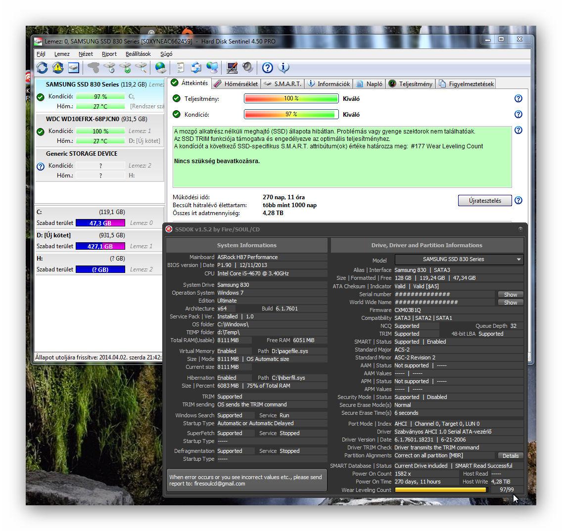Screen dimensions: 562x531
Task: Click the Újratesztelés button
Action: (x=485, y=200)
